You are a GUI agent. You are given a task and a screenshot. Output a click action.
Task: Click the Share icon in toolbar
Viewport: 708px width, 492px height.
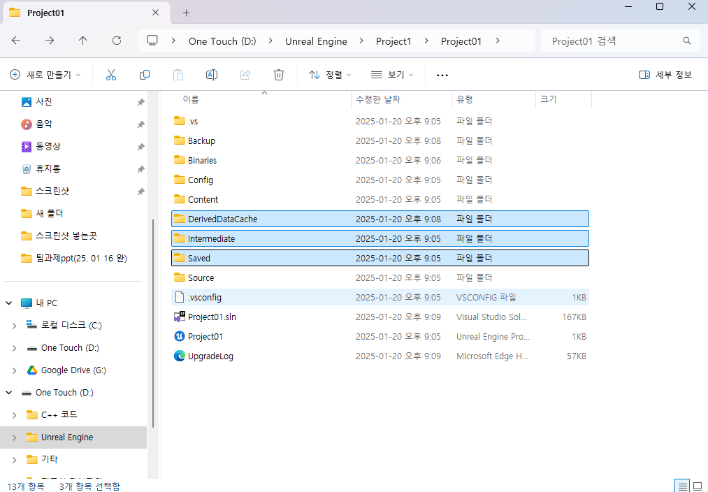(245, 75)
